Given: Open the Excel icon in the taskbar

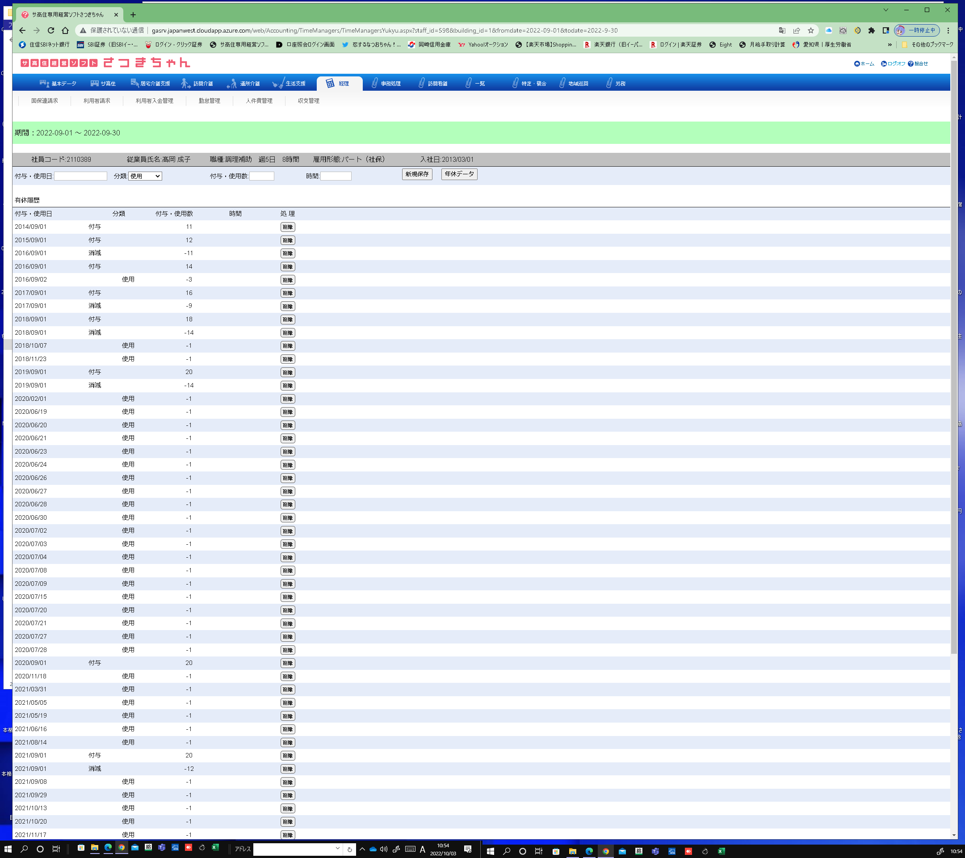Looking at the screenshot, I should pyautogui.click(x=215, y=848).
